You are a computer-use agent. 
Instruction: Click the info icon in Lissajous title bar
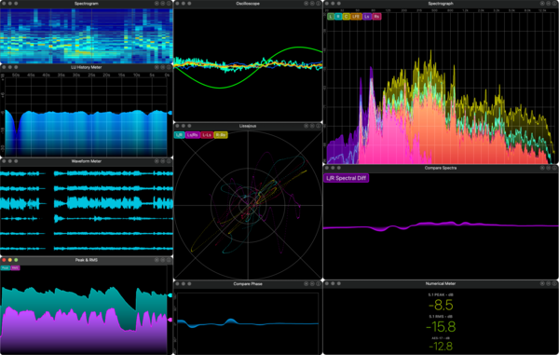(318, 126)
